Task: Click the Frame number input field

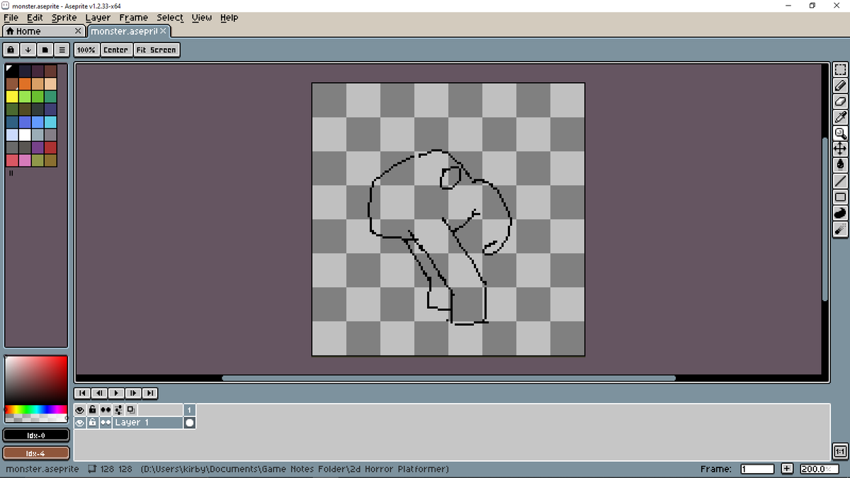Action: pos(758,469)
